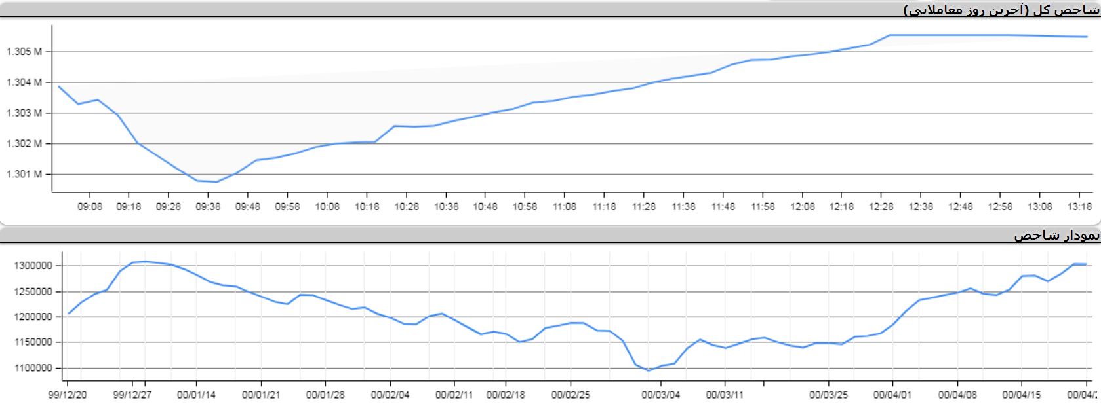Click the 99/12/27 date label
The width and height of the screenshot is (1101, 415).
[132, 395]
